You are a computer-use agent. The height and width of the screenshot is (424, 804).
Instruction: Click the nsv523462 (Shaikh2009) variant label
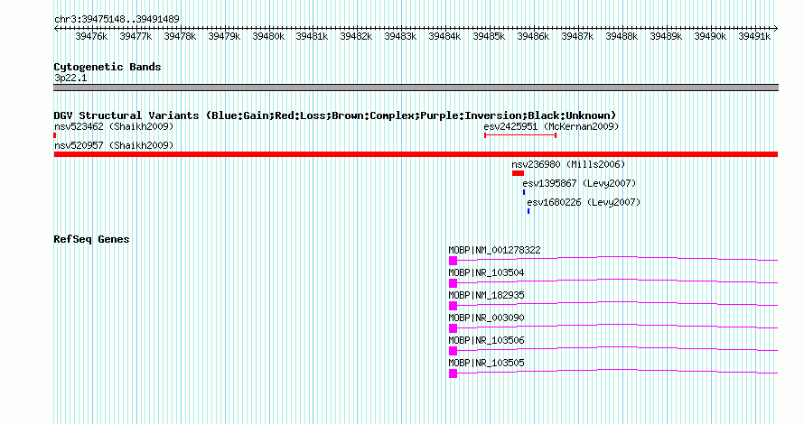[x=114, y=126]
